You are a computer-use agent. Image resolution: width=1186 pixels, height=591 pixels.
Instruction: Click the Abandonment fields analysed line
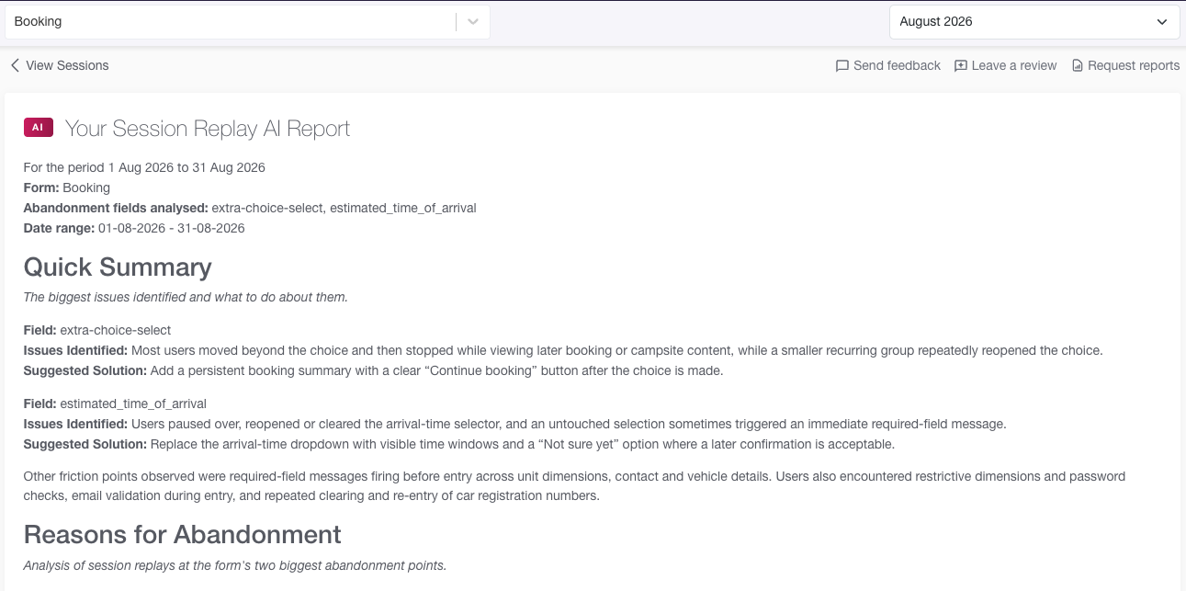(250, 208)
